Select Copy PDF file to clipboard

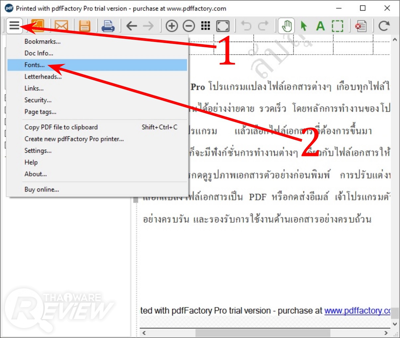(x=97, y=127)
